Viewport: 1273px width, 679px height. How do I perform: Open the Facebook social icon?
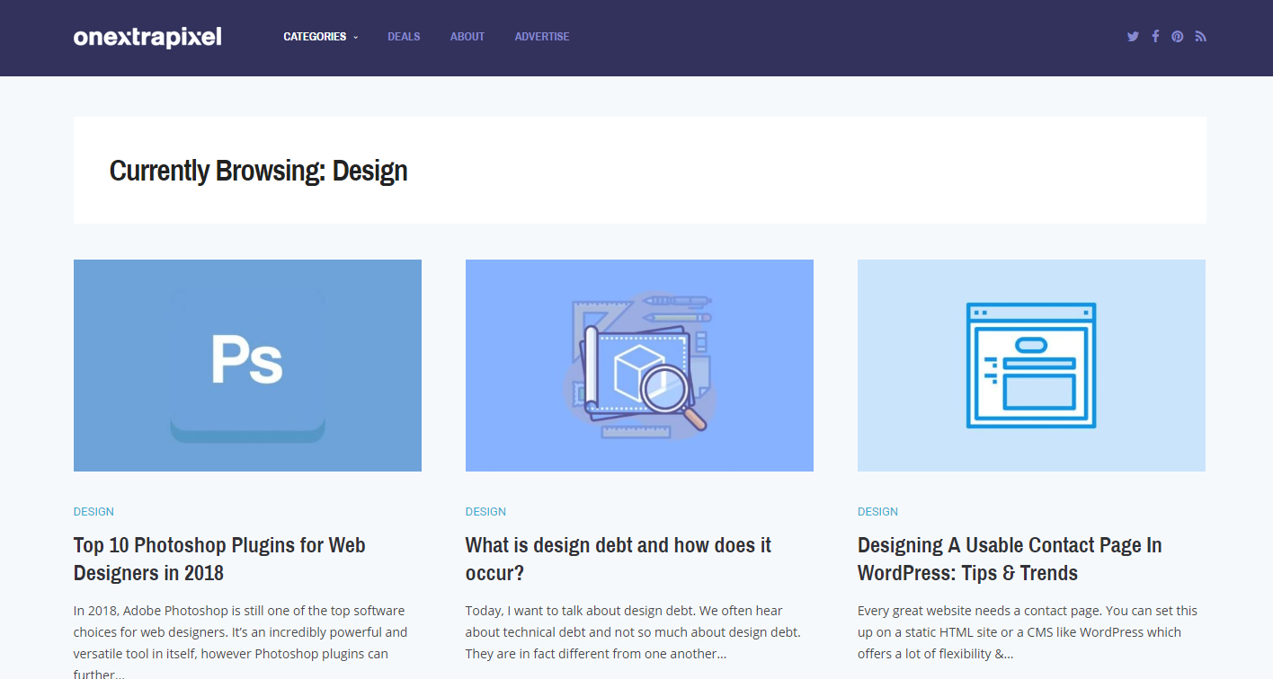click(1155, 37)
